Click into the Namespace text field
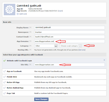Screen dimensions: 109x102 69,32
